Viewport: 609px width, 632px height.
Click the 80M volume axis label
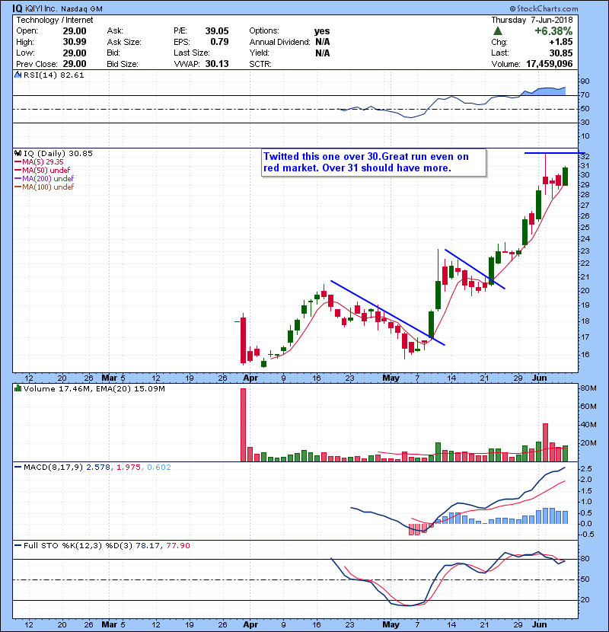(x=588, y=388)
